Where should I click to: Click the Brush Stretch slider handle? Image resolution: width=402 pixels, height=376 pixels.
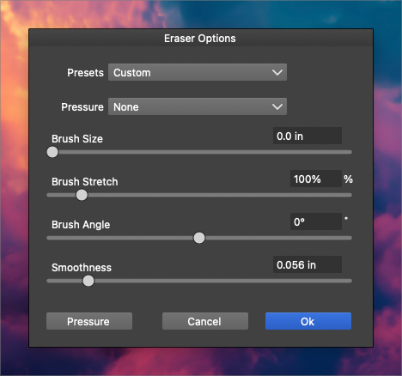(82, 195)
